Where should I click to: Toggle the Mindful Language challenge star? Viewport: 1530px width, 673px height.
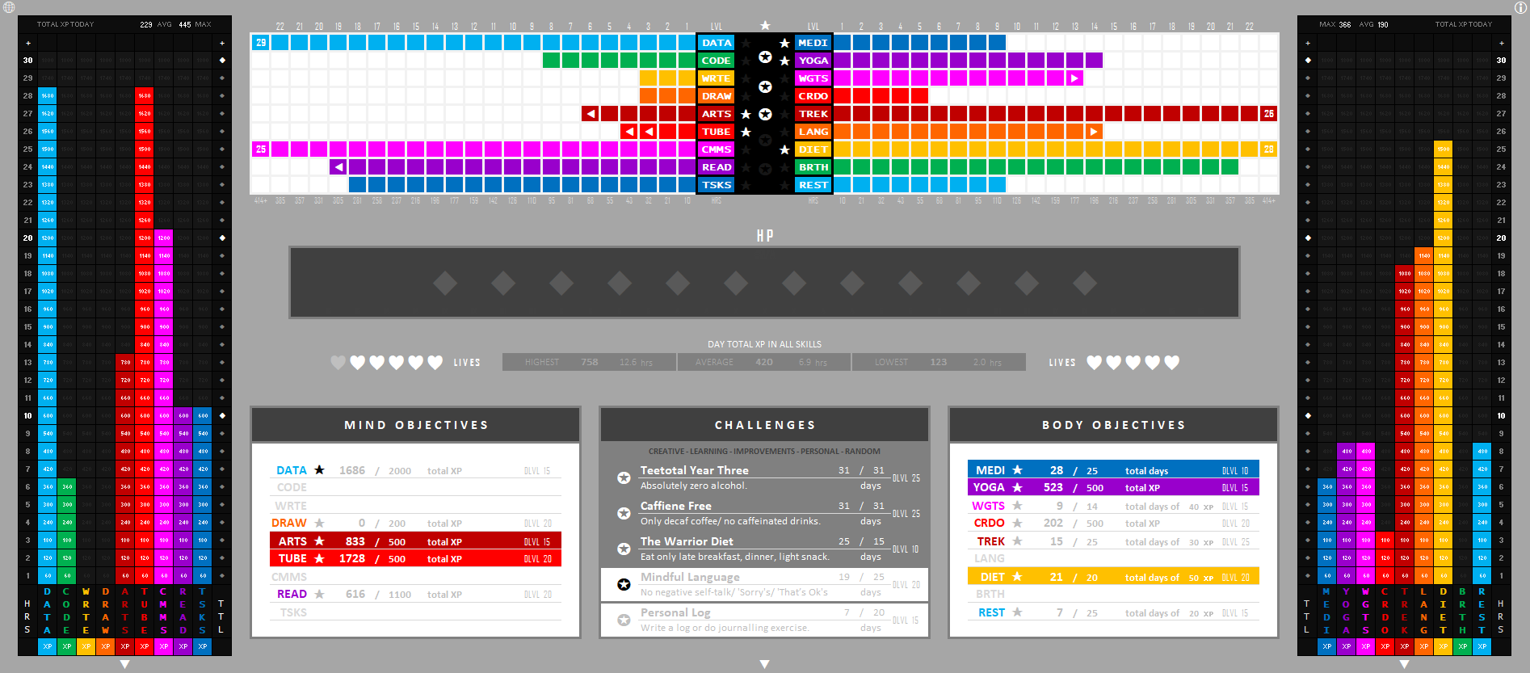coord(624,584)
